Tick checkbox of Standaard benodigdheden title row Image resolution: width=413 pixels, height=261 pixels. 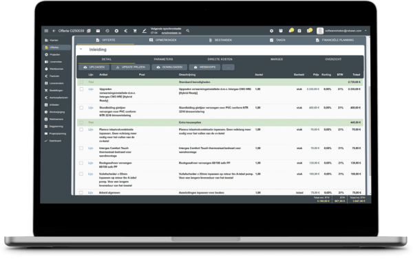(x=81, y=82)
